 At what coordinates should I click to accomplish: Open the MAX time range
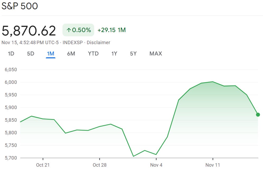point(156,54)
